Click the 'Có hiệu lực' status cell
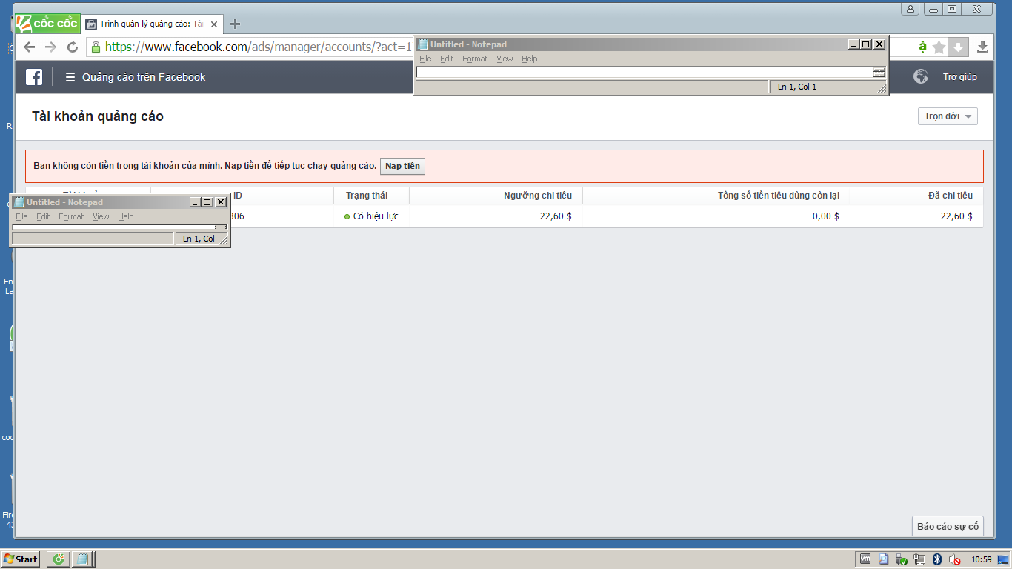1012x569 pixels. point(371,216)
